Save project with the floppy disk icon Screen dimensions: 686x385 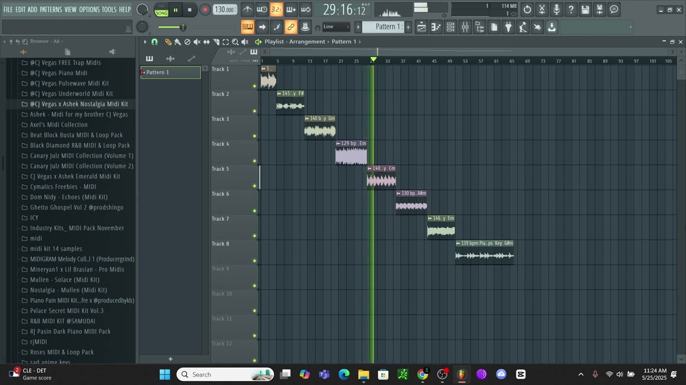click(585, 9)
